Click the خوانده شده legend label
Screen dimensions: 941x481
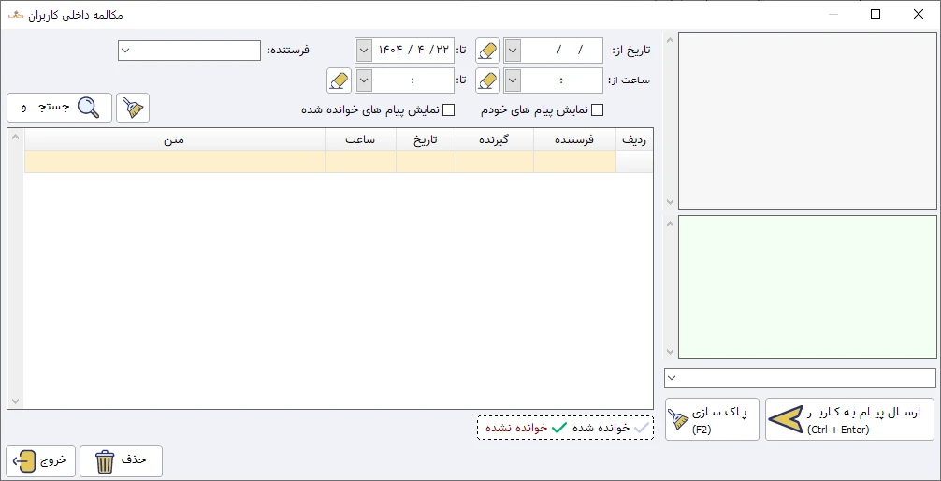point(601,428)
